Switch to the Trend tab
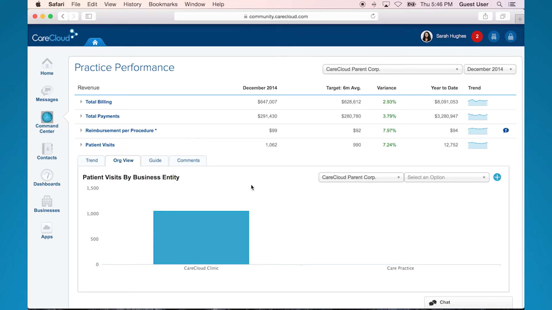The image size is (552, 310). (92, 160)
